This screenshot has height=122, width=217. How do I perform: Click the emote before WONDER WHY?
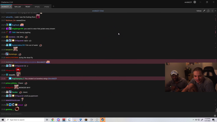pos(16,87)
